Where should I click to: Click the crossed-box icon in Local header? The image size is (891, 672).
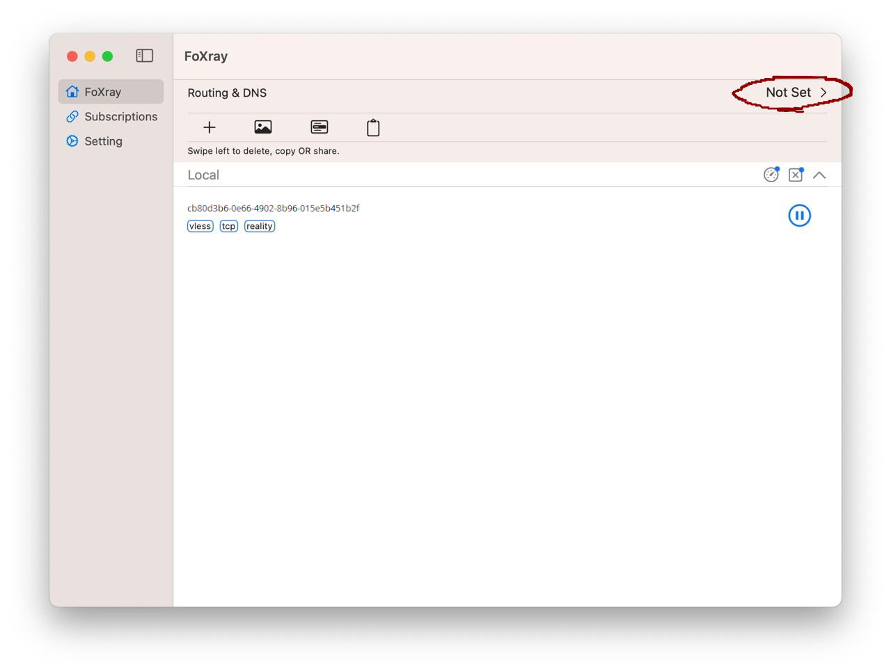coord(796,175)
